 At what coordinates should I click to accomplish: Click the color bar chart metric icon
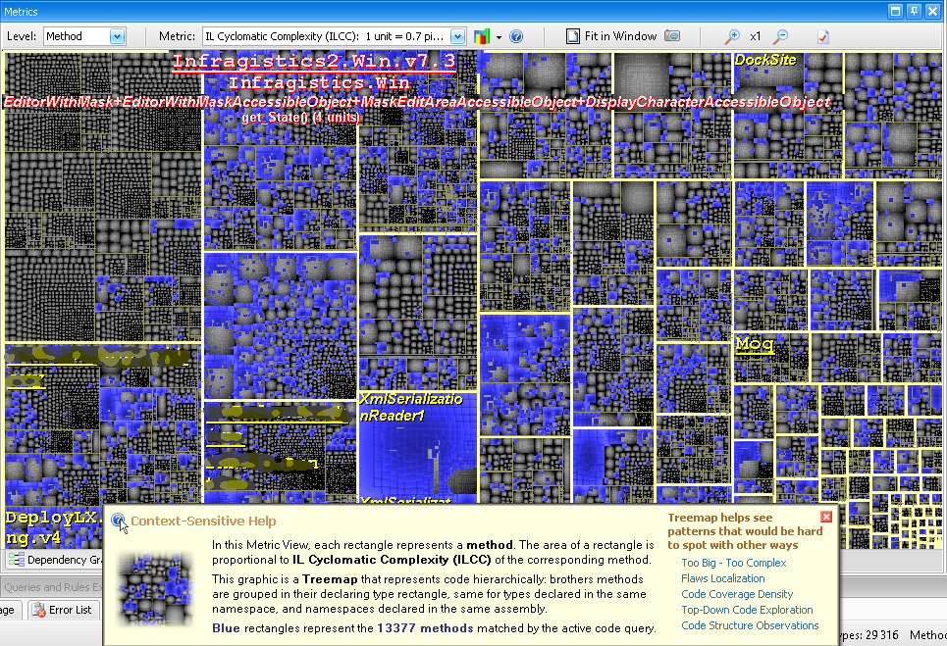coord(482,37)
